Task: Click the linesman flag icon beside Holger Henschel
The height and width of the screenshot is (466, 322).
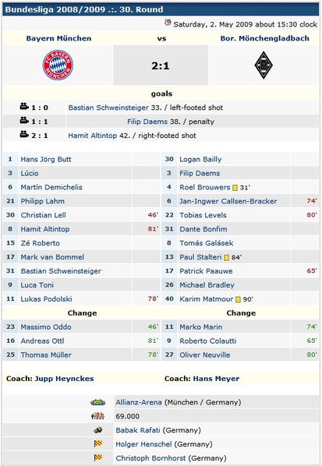Action: tap(98, 444)
